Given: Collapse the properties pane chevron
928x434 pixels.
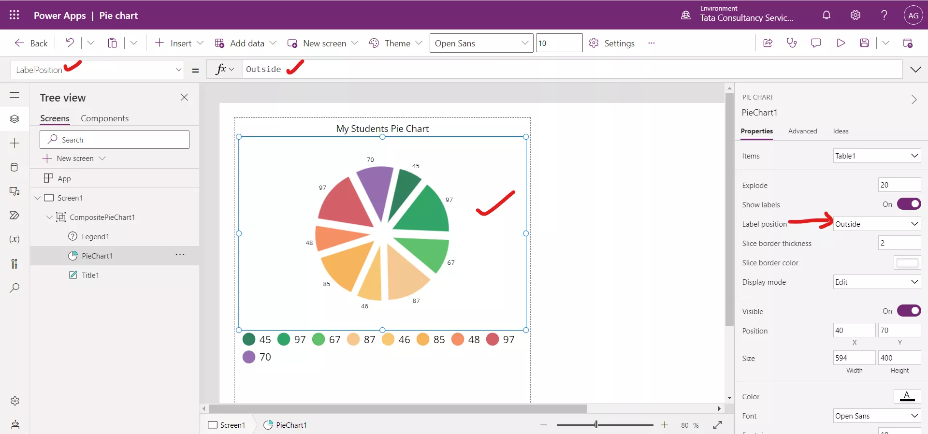Looking at the screenshot, I should tap(913, 100).
